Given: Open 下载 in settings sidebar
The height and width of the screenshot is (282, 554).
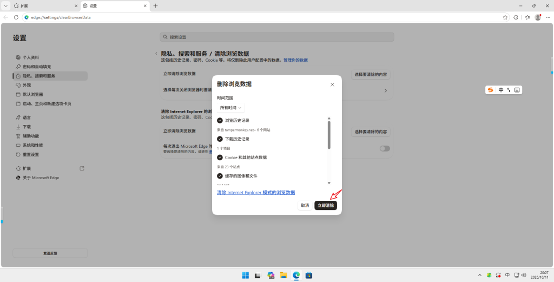Looking at the screenshot, I should pyautogui.click(x=50, y=127).
